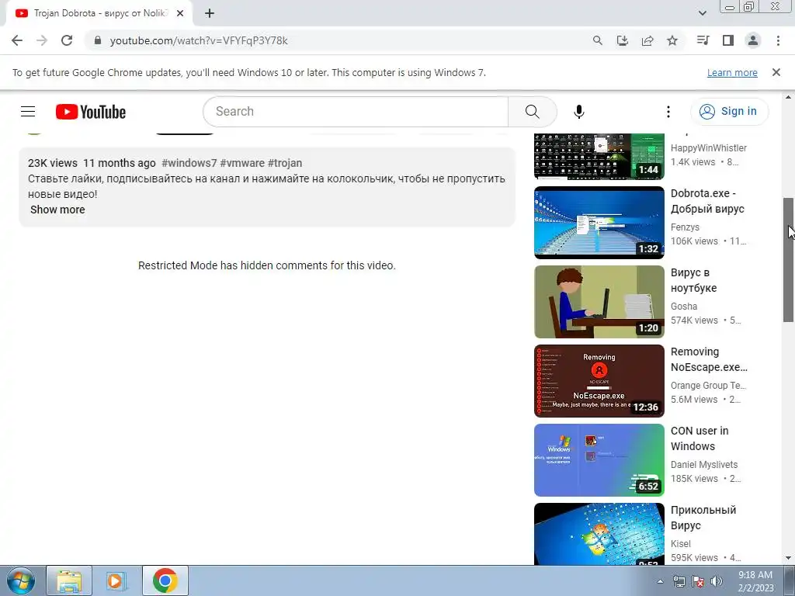Click the #windows7 hashtag
Screen dimensions: 795x596
[189, 163]
